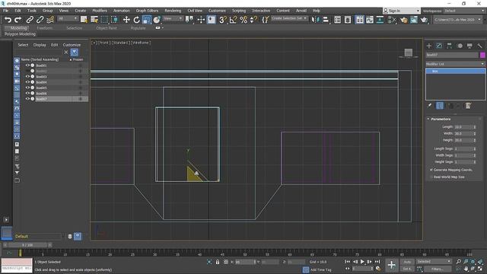
Task: Click the Auto Key button
Action: pos(407,262)
